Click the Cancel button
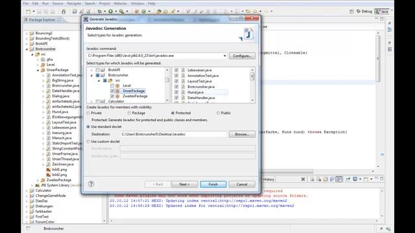This screenshot has width=415, height=233. click(x=242, y=184)
